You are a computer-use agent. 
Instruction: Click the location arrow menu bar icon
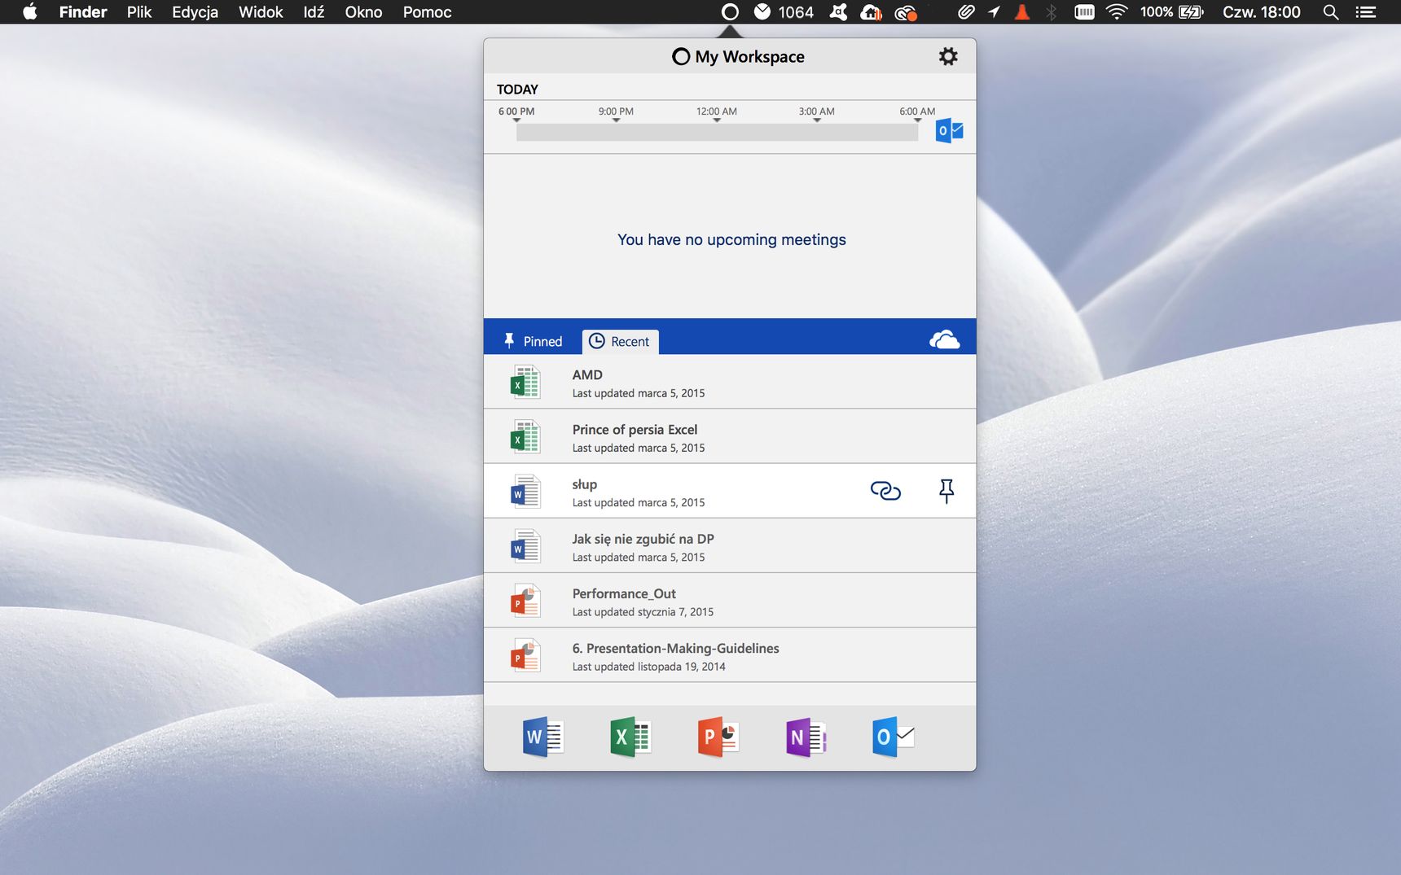(x=994, y=12)
